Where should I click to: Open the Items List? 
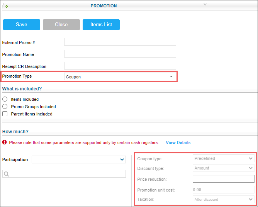[x=101, y=25]
